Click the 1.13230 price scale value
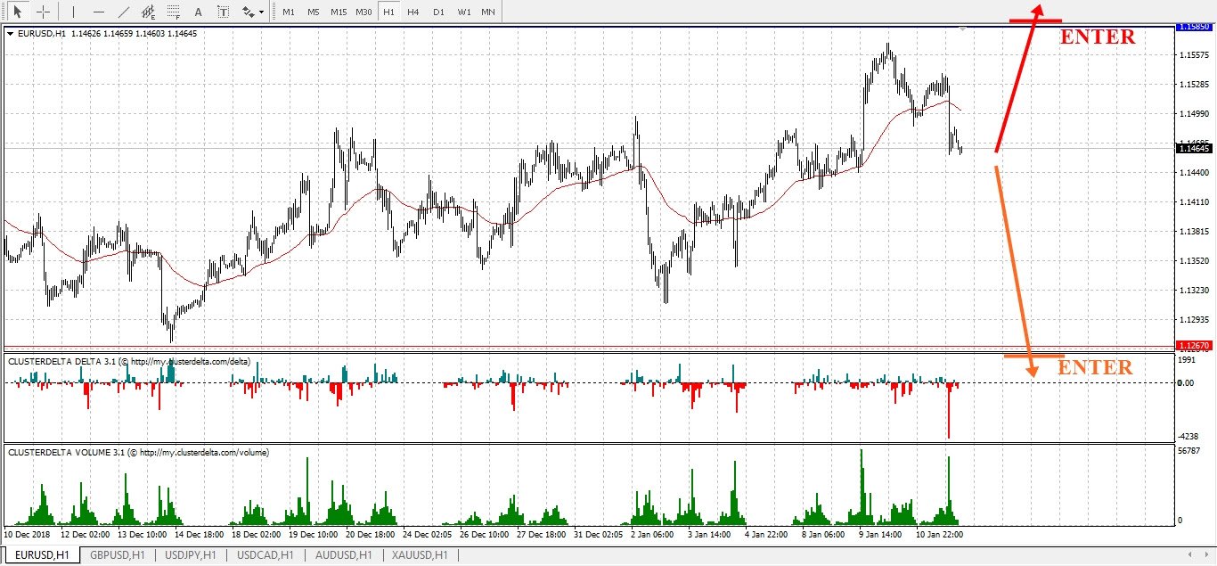The image size is (1217, 566). [x=1193, y=291]
